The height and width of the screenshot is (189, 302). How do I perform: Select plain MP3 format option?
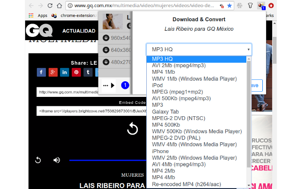(196, 105)
